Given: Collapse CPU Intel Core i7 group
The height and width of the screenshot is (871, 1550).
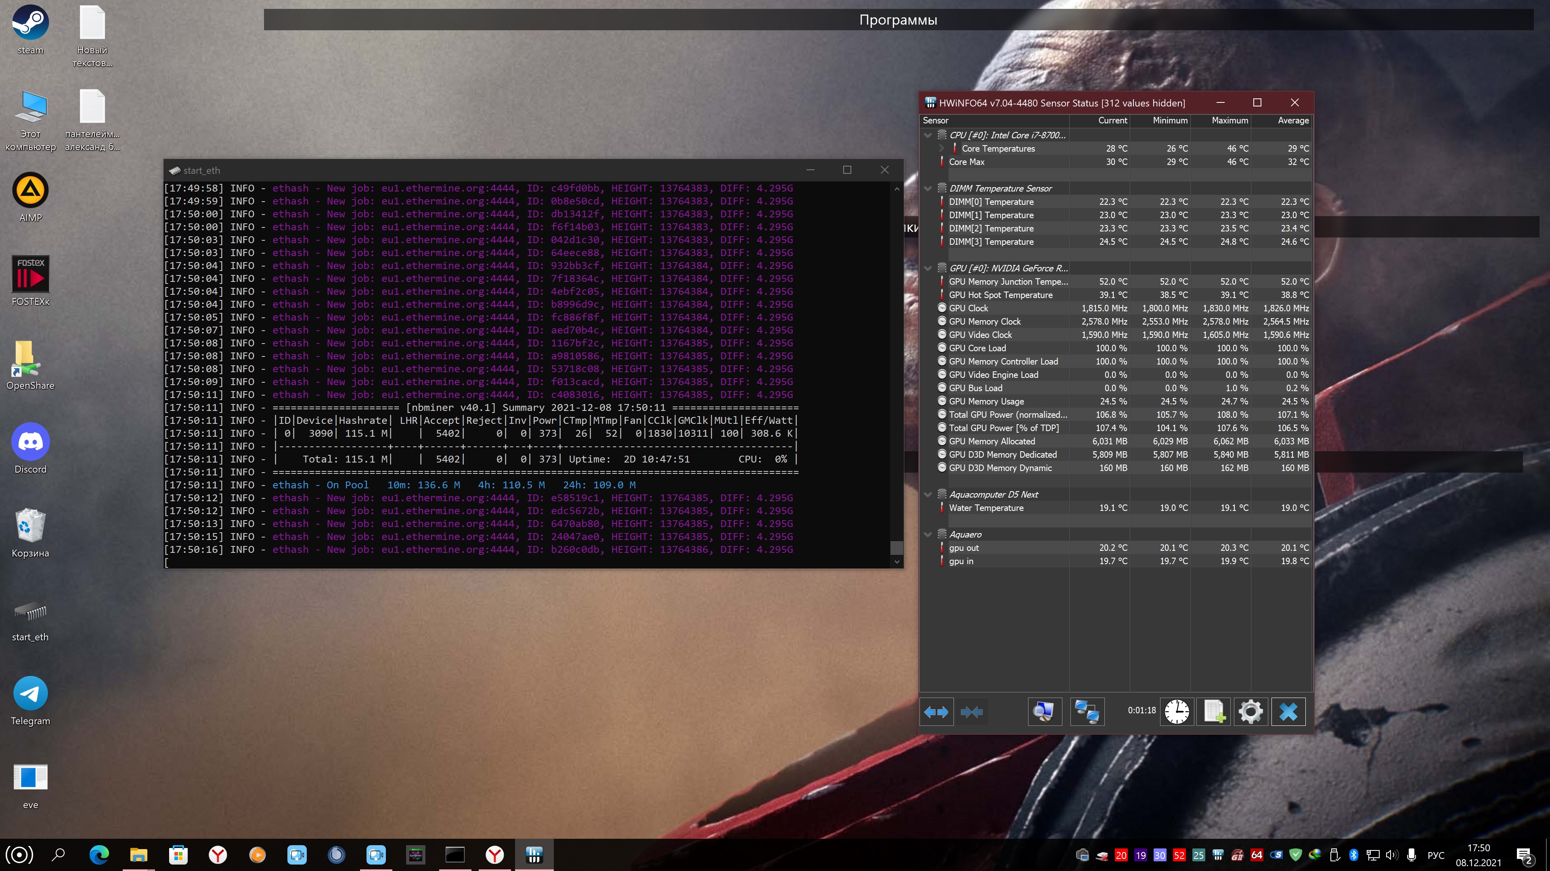Looking at the screenshot, I should [928, 135].
